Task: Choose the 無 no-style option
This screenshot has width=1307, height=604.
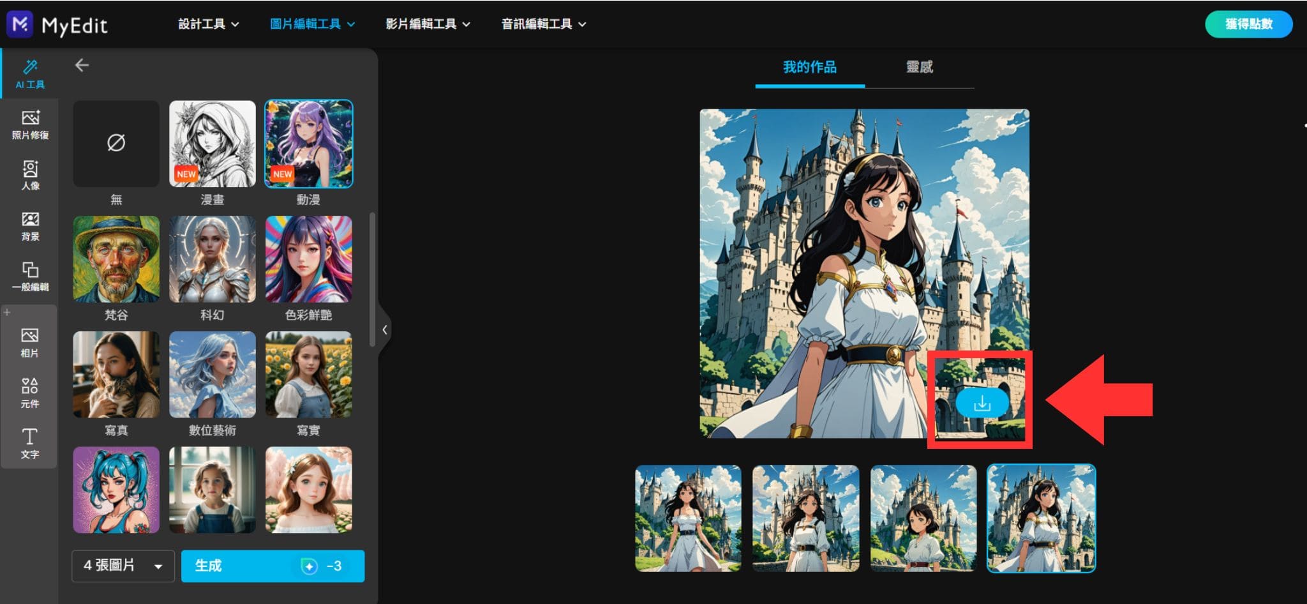Action: point(116,144)
